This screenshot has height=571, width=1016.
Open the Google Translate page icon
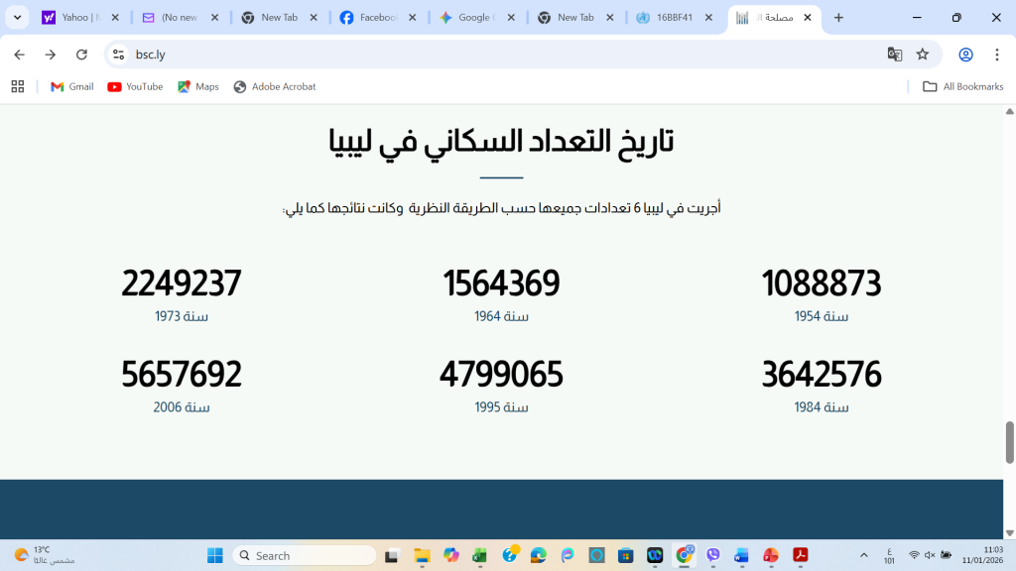[895, 55]
